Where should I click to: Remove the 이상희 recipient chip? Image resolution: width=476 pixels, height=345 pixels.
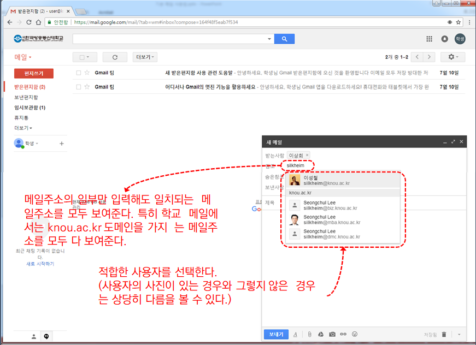point(307,155)
